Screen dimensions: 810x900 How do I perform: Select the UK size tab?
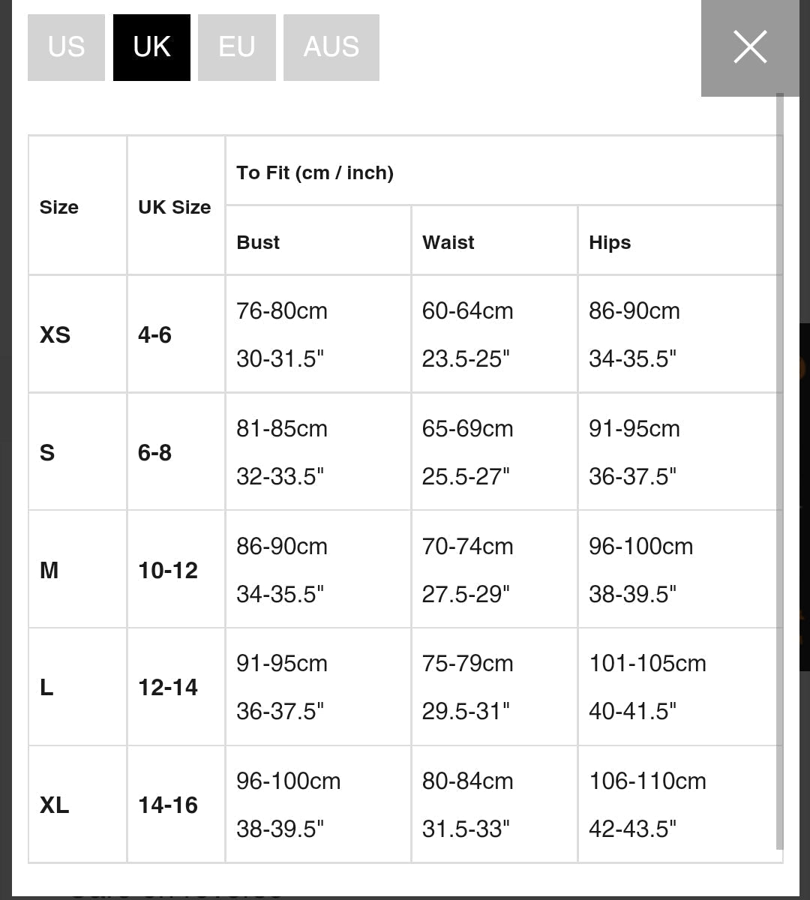(x=151, y=47)
